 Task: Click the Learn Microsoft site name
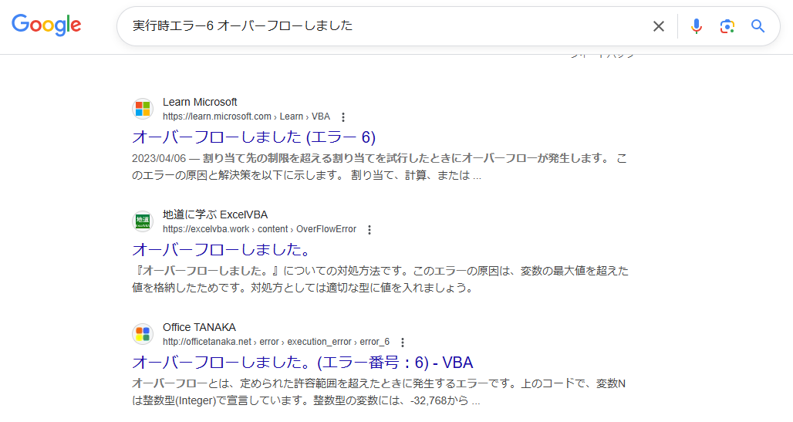(200, 102)
